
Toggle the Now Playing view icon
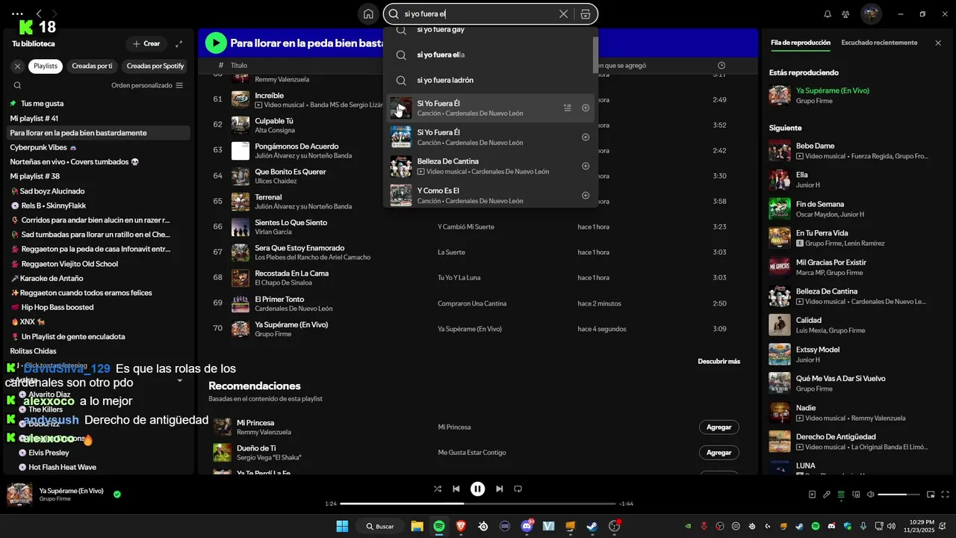(812, 495)
